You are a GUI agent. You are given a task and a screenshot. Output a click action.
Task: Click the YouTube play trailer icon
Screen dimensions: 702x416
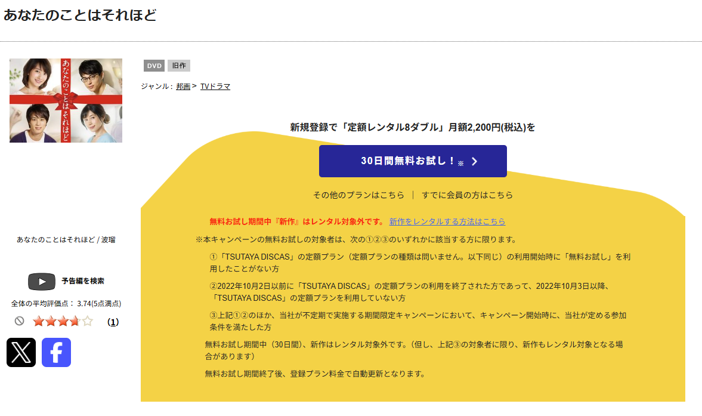[x=42, y=282]
